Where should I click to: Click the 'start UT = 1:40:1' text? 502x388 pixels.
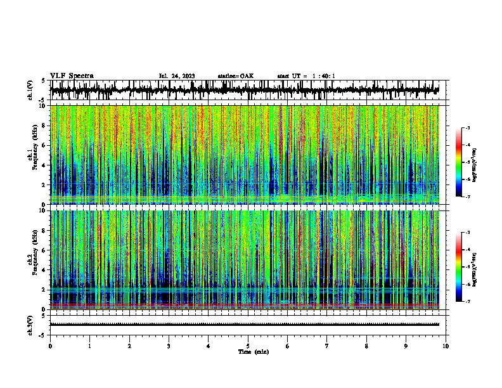(x=306, y=76)
